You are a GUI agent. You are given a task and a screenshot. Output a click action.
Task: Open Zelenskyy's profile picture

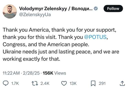[x=10, y=11]
